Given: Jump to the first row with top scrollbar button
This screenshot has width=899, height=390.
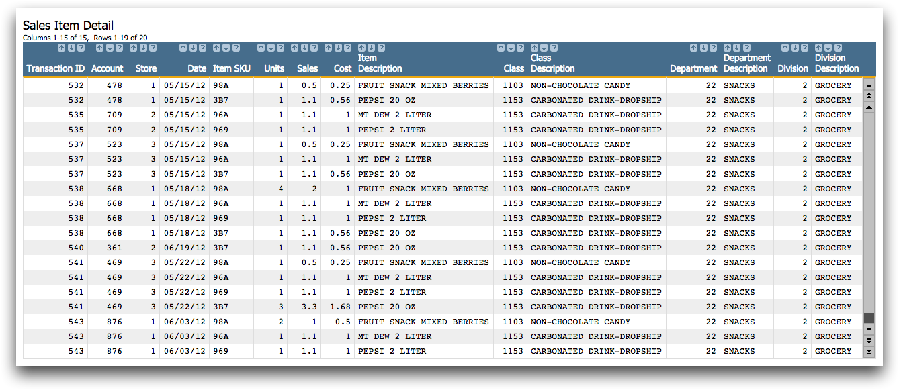Looking at the screenshot, I should pos(869,85).
